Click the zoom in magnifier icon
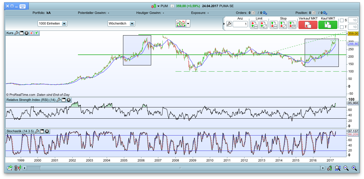364x179 pixels. tap(354, 168)
